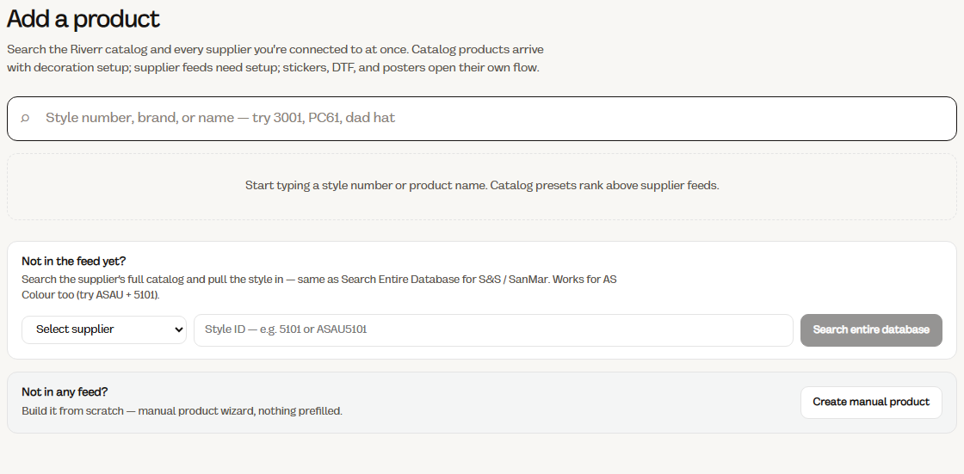Click the Search entire database button
Screen dimensions: 964x474
pyautogui.click(x=870, y=330)
